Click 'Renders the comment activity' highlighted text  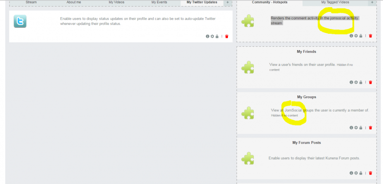pyautogui.click(x=315, y=20)
